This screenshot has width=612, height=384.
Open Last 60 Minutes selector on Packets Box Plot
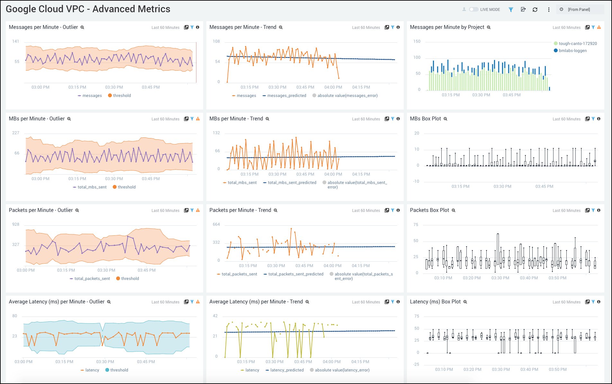tap(566, 210)
